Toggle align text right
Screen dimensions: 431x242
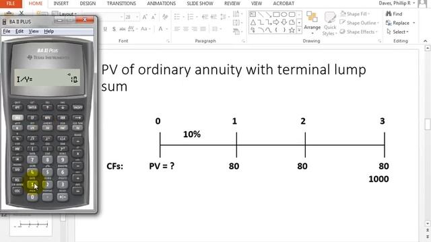pyautogui.click(x=195, y=29)
